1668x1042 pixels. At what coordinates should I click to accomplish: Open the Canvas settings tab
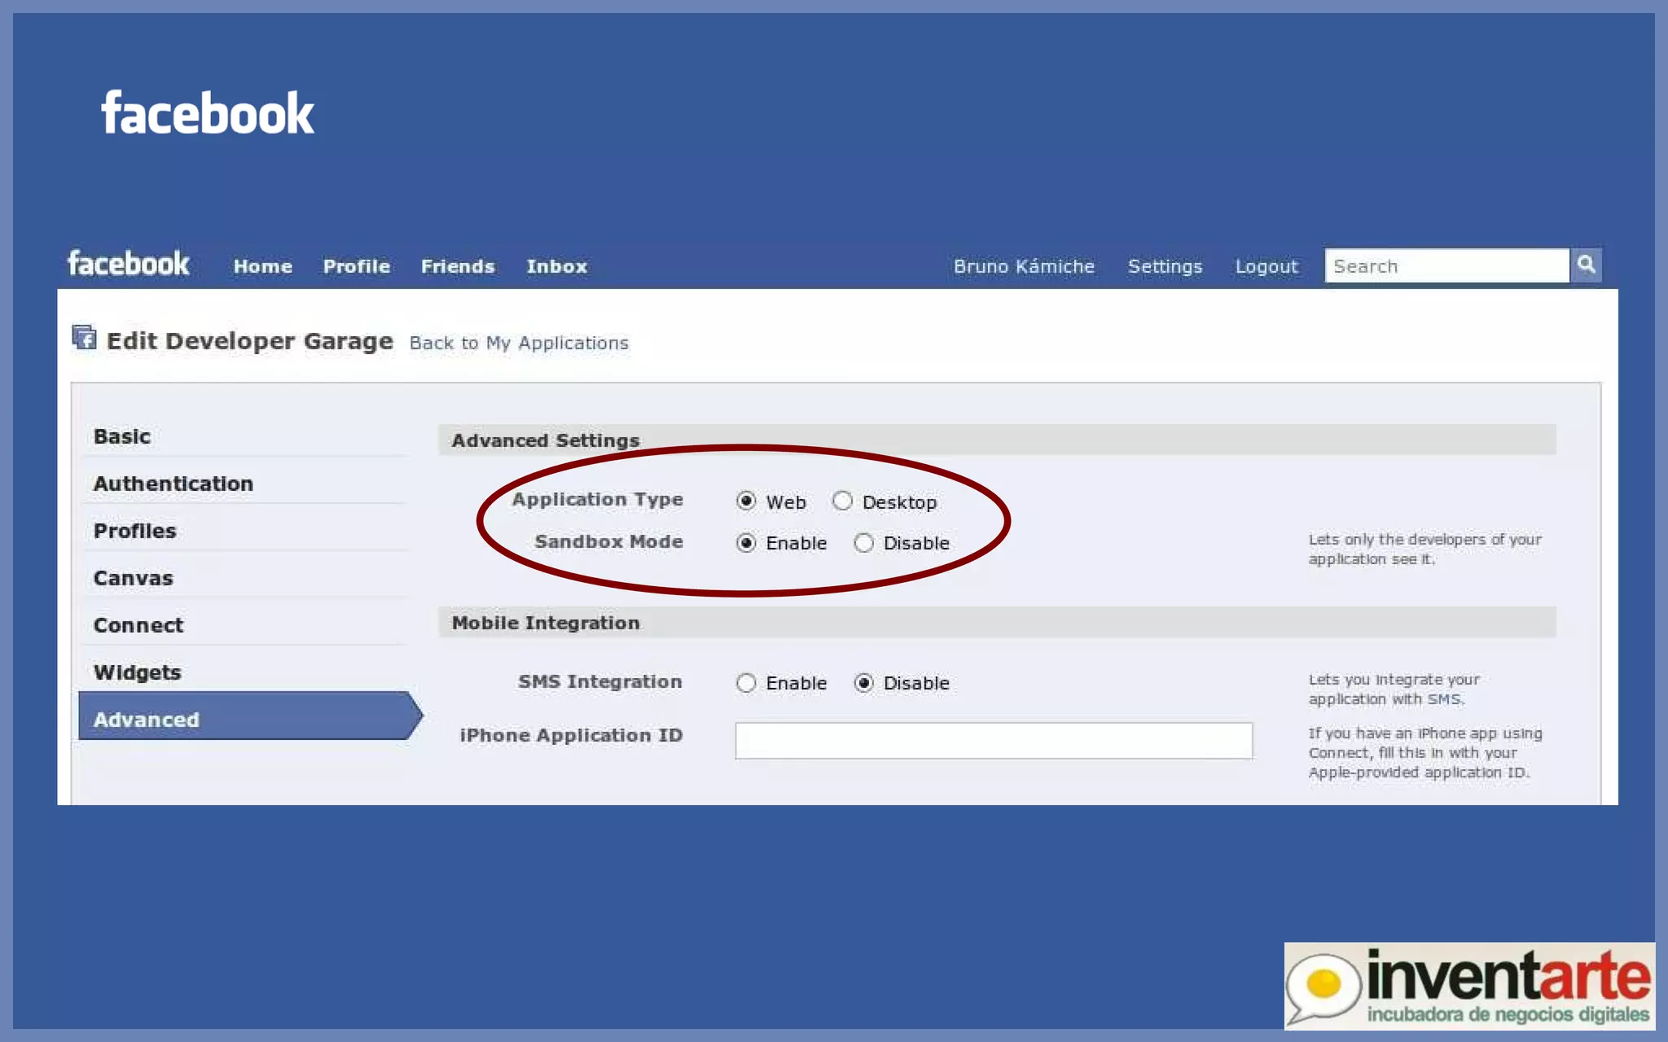(134, 579)
